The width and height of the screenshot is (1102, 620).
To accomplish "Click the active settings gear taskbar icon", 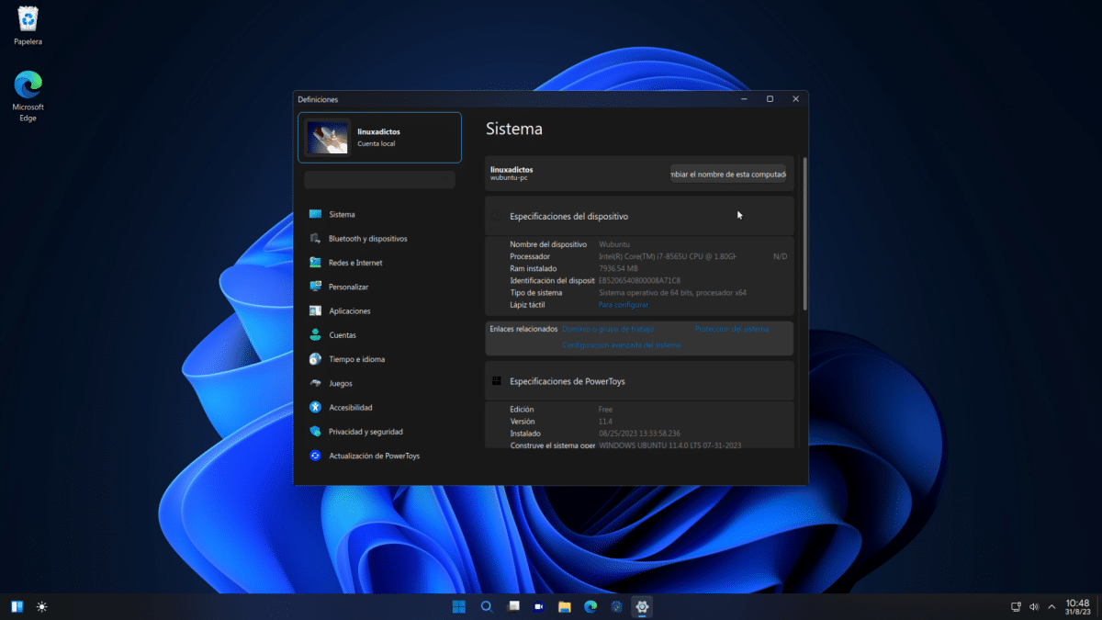I will click(642, 606).
